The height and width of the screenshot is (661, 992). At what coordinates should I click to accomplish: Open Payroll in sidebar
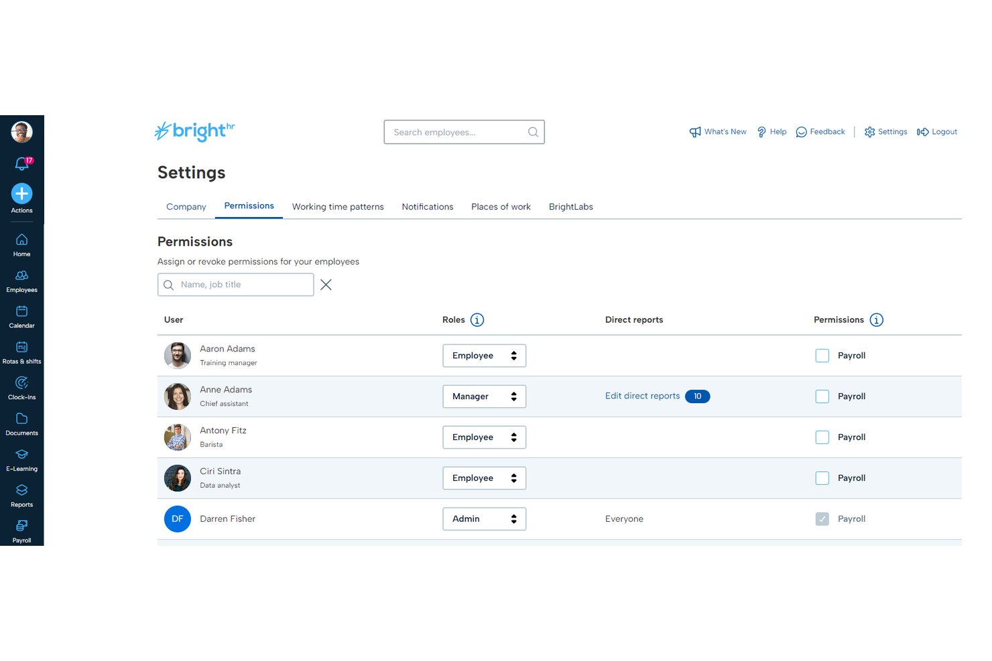(21, 532)
